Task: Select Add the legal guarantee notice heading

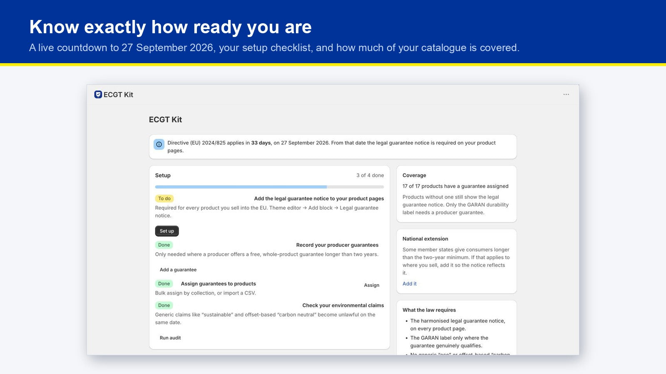Action: 319,199
